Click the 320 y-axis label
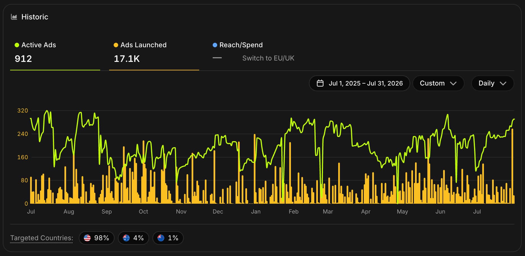This screenshot has width=525, height=256. coord(23,111)
